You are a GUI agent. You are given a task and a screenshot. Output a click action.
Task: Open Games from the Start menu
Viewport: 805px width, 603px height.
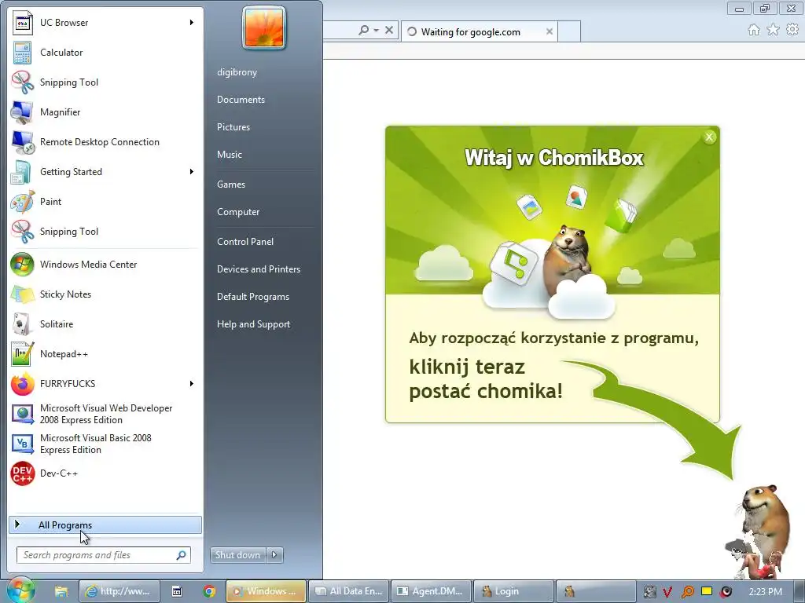(231, 184)
